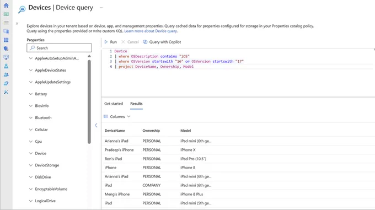Open Tenant administration icon
Image resolution: width=375 pixels, height=210 pixels.
point(6,83)
